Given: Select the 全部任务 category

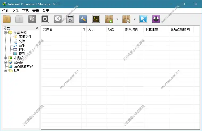Looking at the screenshot, I should tap(20, 32).
